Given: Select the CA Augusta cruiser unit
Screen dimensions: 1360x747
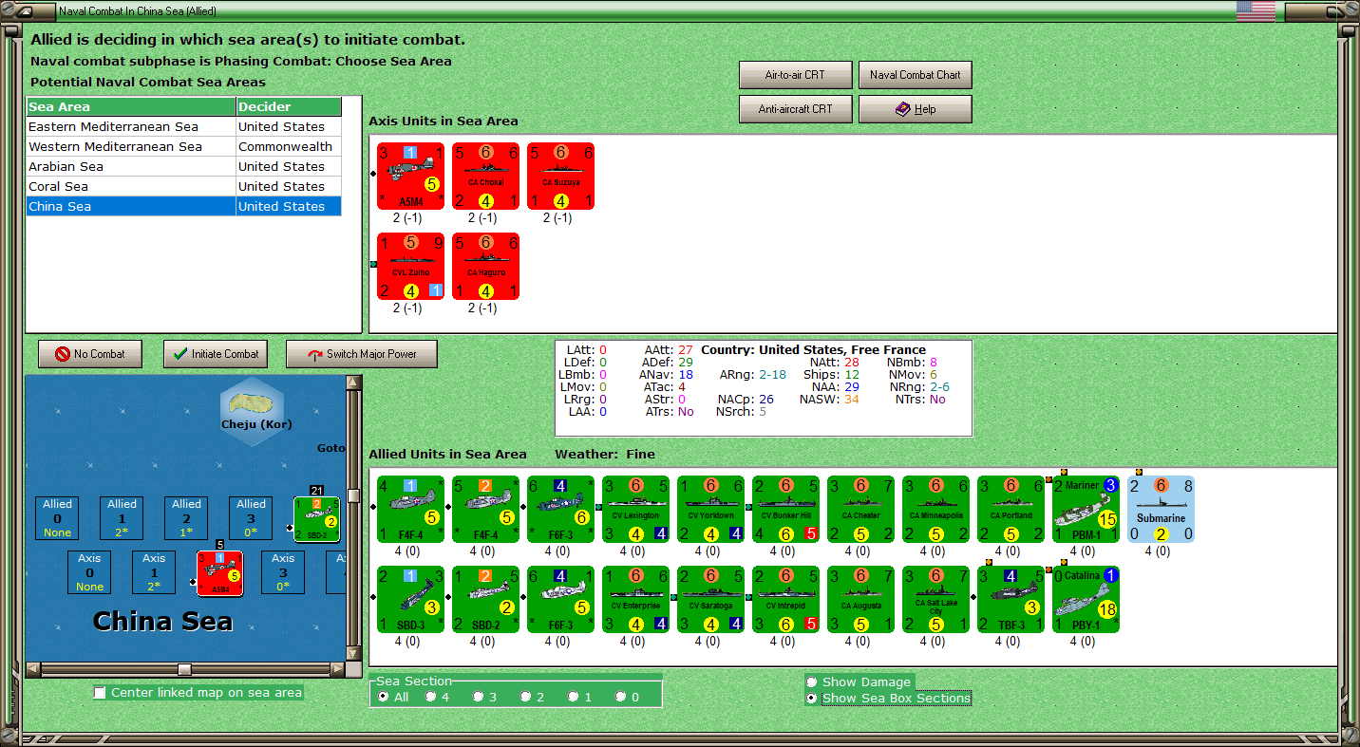Looking at the screenshot, I should pyautogui.click(x=860, y=599).
